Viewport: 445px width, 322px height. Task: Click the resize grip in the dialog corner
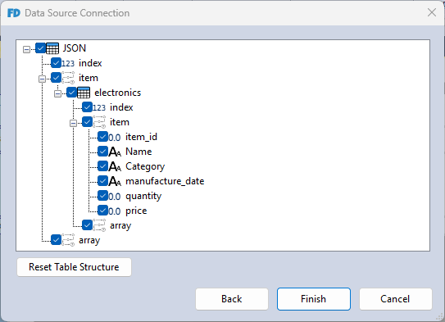pyautogui.click(x=439, y=316)
